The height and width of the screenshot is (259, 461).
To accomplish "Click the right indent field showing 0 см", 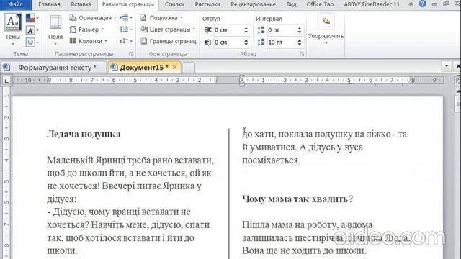I will [228, 42].
